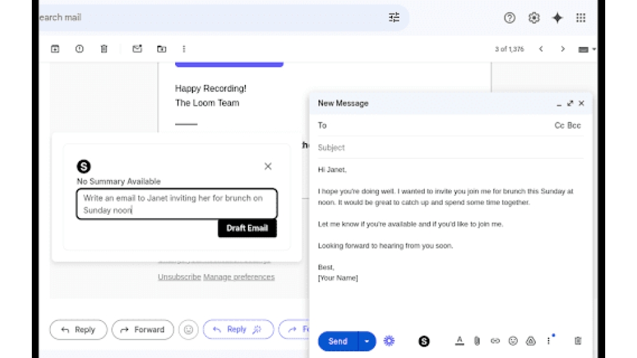Click the Subject field
This screenshot has width=637, height=358.
point(450,148)
